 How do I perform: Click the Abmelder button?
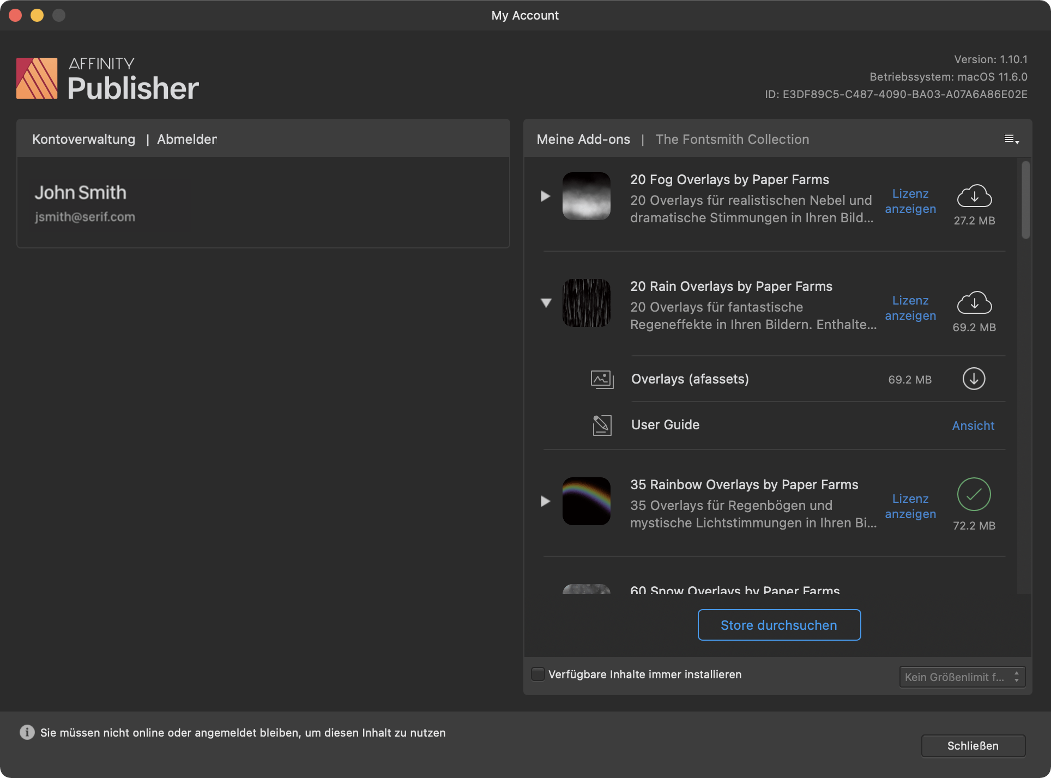(186, 139)
